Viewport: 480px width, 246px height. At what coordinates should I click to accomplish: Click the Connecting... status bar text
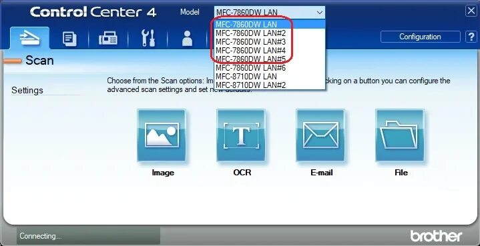pyautogui.click(x=41, y=236)
